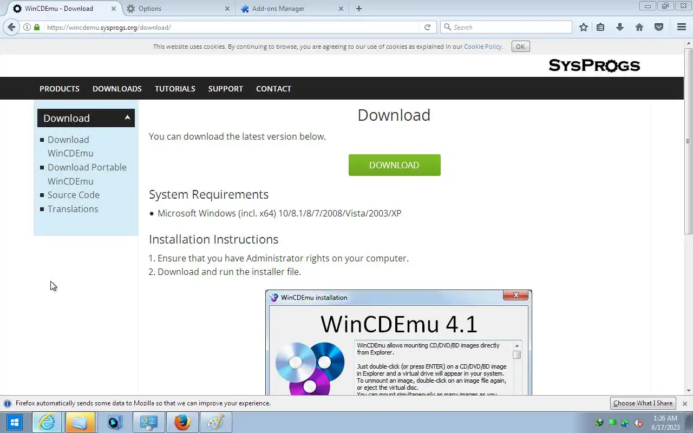Click the magnifier icon in search box
The height and width of the screenshot is (433, 693).
(x=447, y=27)
